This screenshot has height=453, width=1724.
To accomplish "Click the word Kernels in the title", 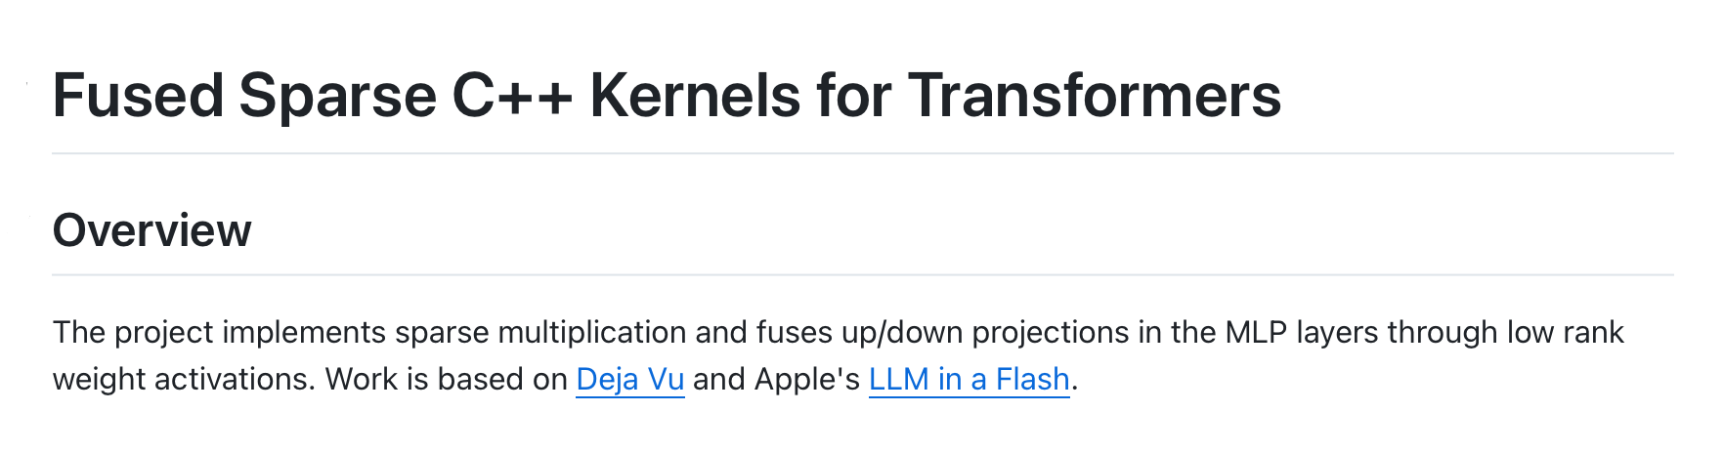I will (695, 96).
